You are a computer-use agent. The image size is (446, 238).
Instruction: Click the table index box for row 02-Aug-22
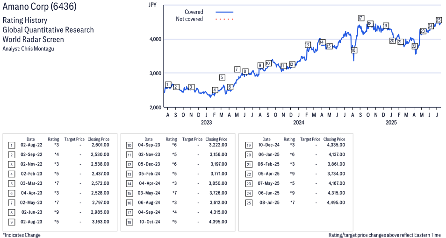pyautogui.click(x=11, y=146)
